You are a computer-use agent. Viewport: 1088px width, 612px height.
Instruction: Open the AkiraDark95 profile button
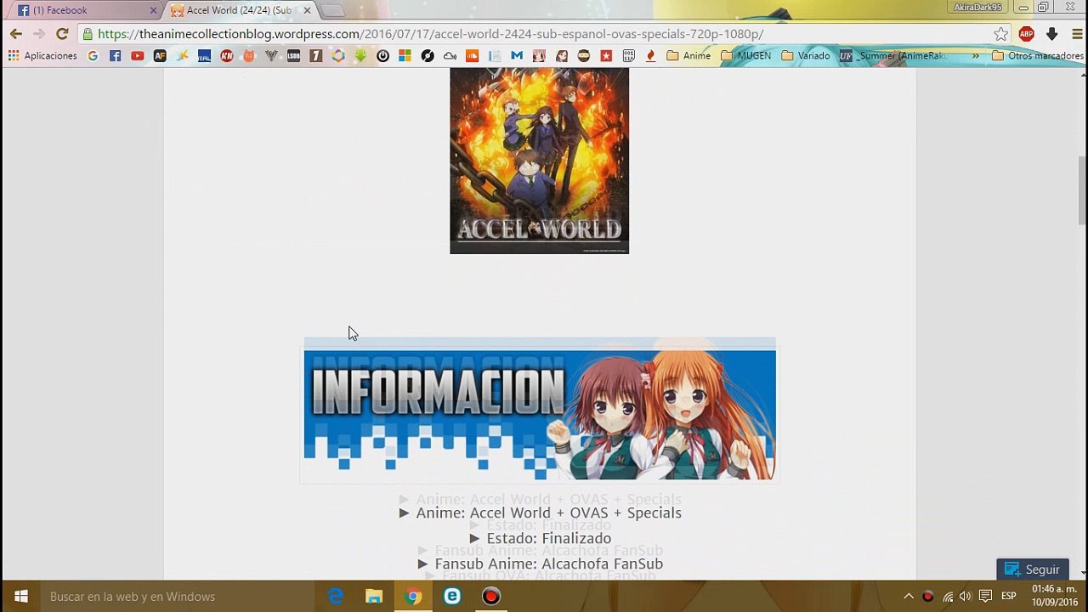tap(977, 8)
